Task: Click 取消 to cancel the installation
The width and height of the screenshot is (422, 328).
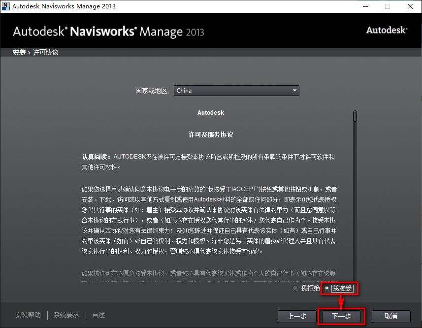Action: point(390,317)
